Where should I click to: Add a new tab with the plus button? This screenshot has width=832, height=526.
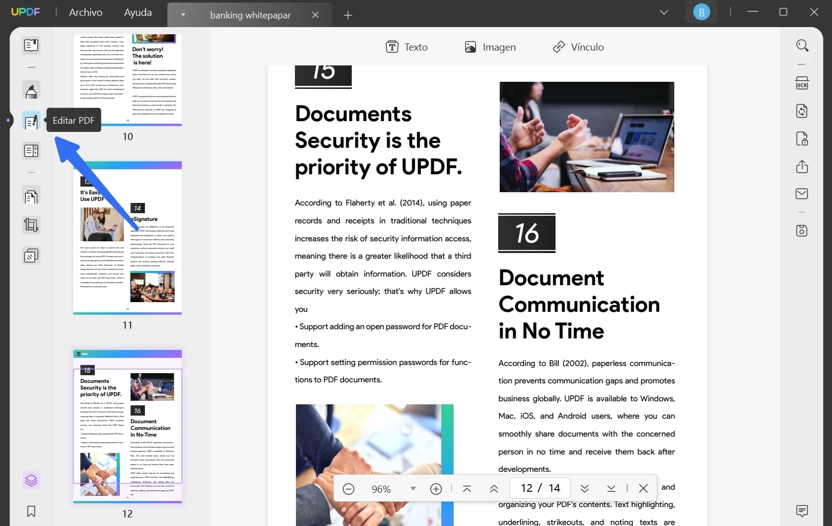(x=349, y=15)
